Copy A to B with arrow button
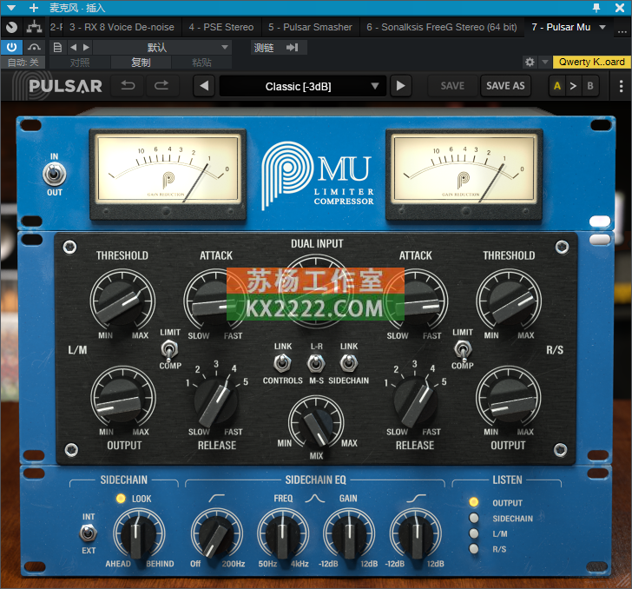Screen dimensions: 632x589 point(573,85)
